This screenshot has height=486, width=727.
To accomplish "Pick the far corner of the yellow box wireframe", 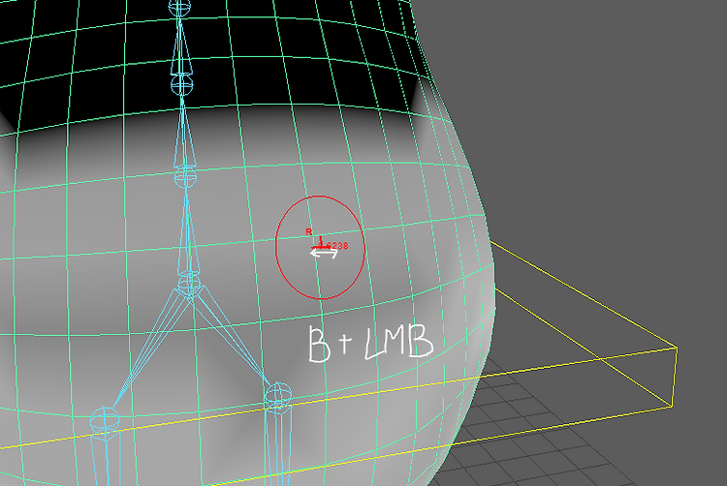I will [677, 348].
